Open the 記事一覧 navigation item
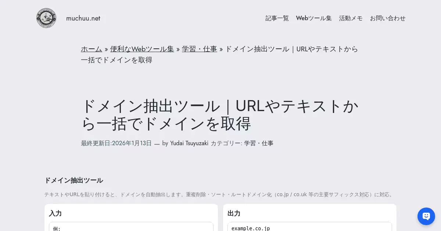Screen dimensions: 441x231 point(277,18)
